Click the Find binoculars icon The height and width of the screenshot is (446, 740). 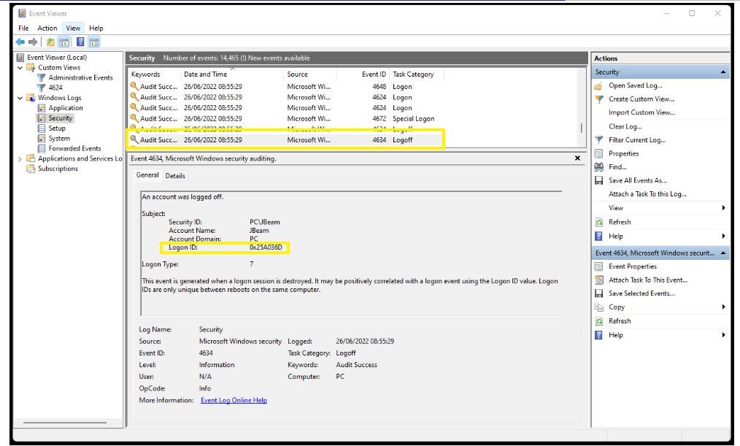click(x=599, y=167)
